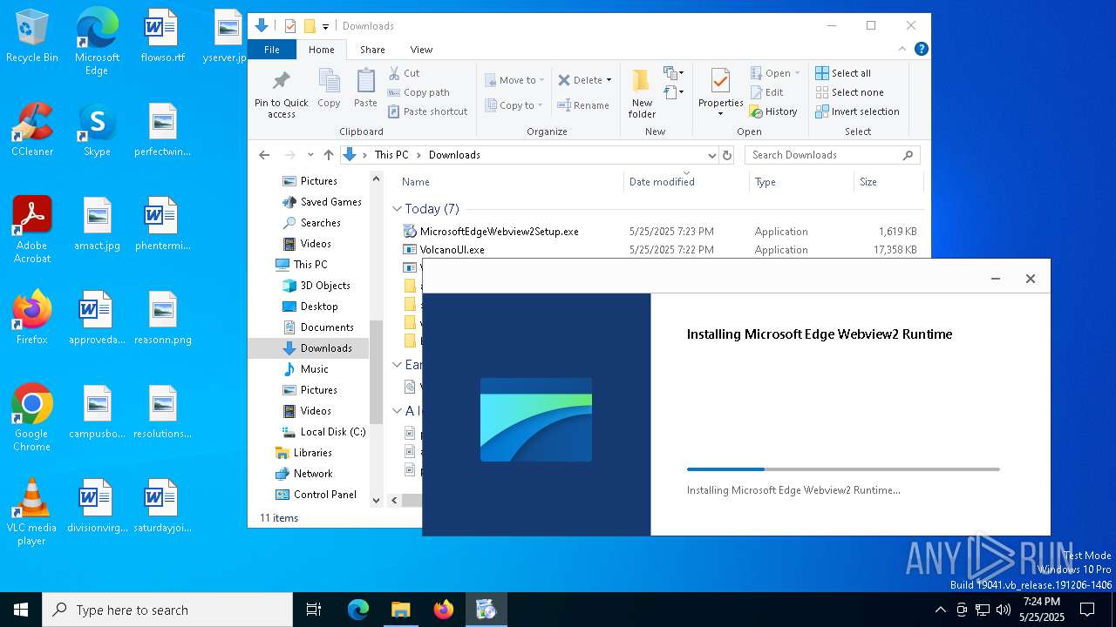Create a New folder

click(x=642, y=94)
